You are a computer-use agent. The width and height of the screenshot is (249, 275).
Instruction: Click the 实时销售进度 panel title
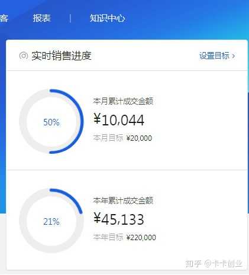62,56
